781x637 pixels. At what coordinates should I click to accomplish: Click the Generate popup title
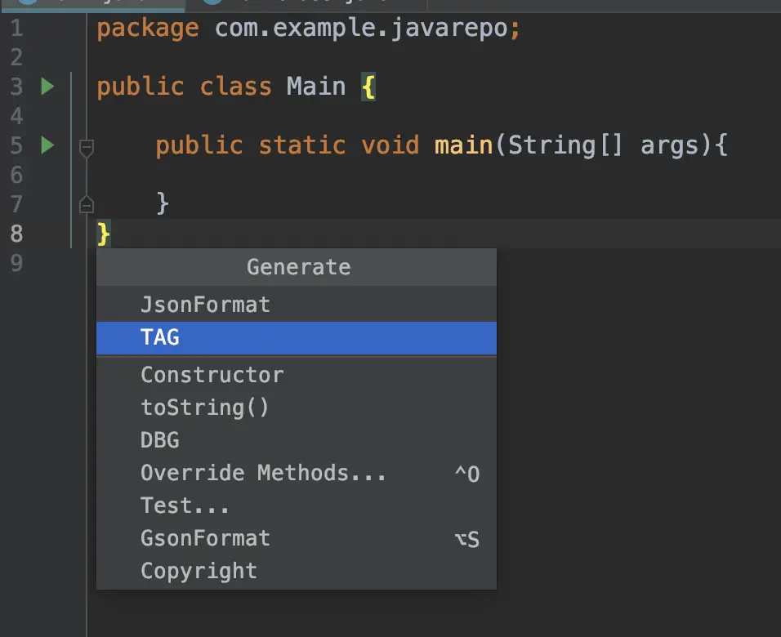click(298, 267)
